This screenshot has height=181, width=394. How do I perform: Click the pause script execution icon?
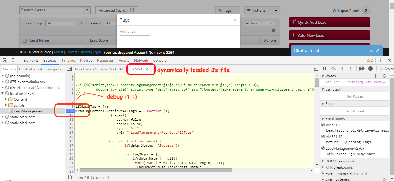(x=325, y=68)
